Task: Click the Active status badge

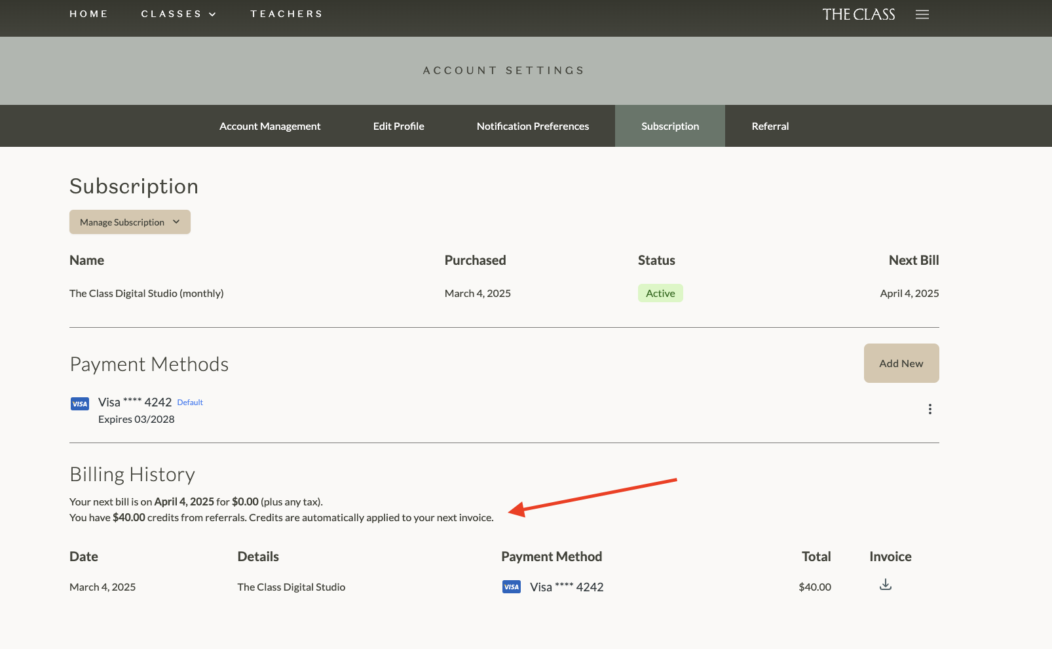Action: coord(660,293)
